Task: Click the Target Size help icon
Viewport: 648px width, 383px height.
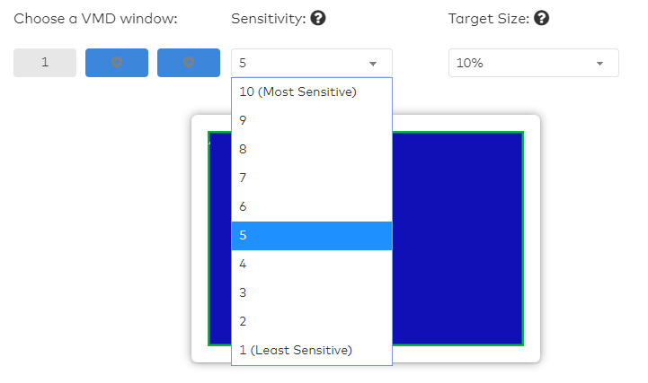Action: (540, 19)
